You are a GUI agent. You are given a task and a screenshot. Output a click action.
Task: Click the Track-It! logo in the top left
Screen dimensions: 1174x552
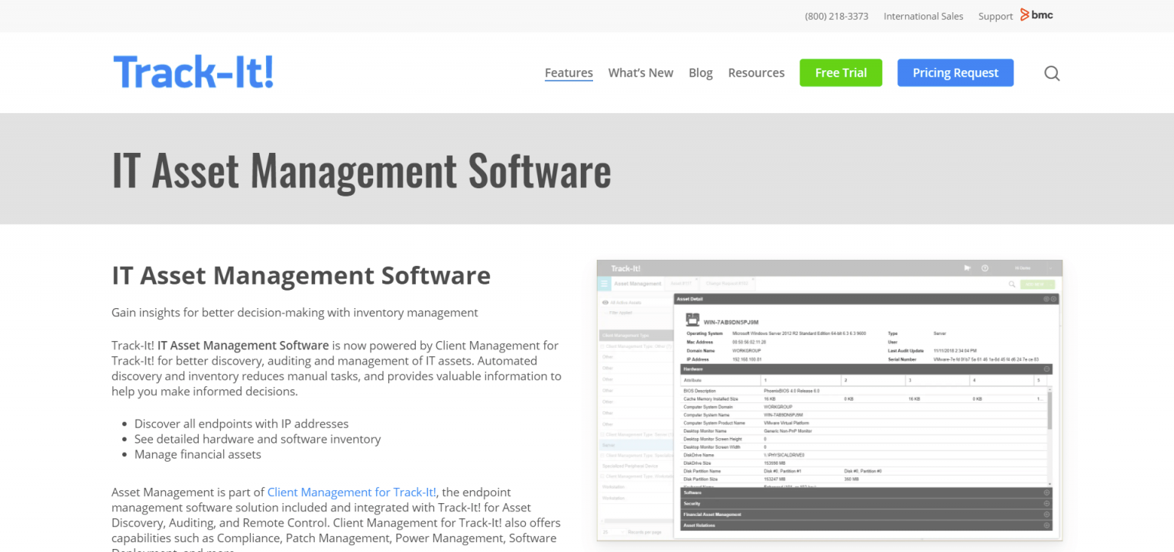[193, 70]
